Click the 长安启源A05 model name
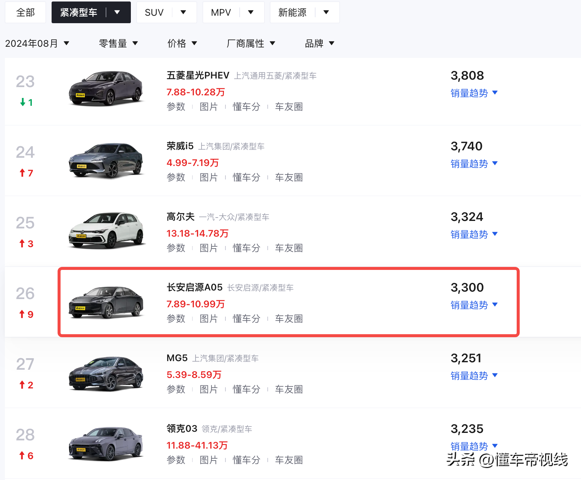The width and height of the screenshot is (581, 480). (x=194, y=287)
